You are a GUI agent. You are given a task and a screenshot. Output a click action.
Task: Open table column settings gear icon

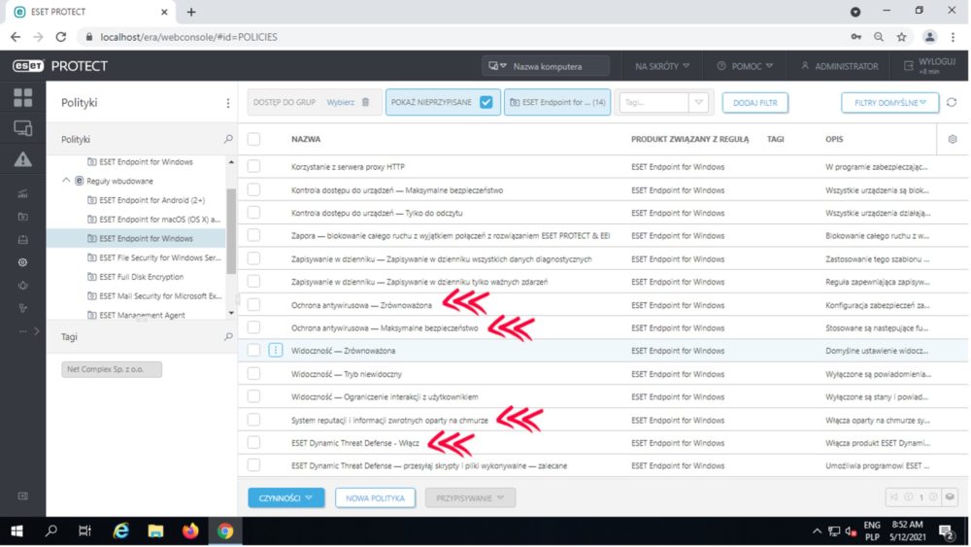(x=953, y=139)
